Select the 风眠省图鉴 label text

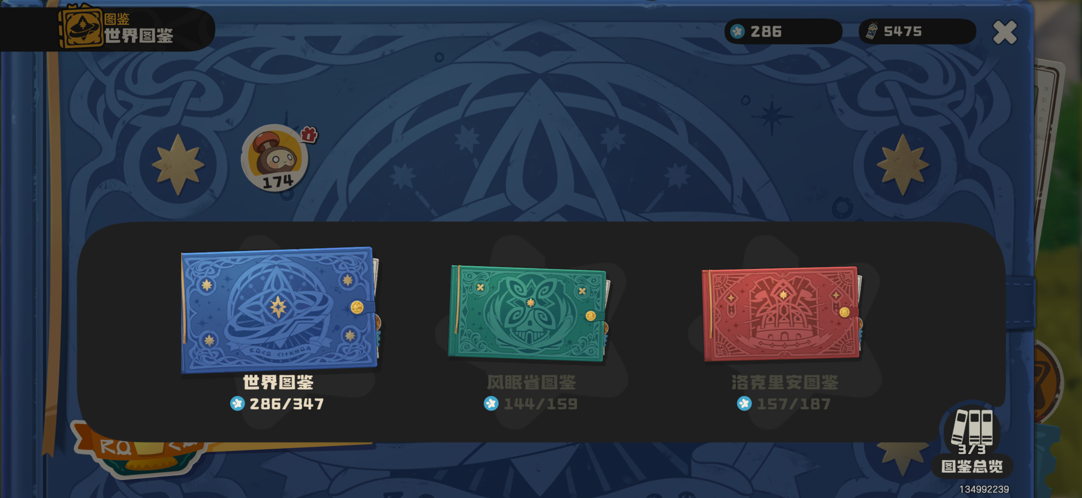[531, 382]
